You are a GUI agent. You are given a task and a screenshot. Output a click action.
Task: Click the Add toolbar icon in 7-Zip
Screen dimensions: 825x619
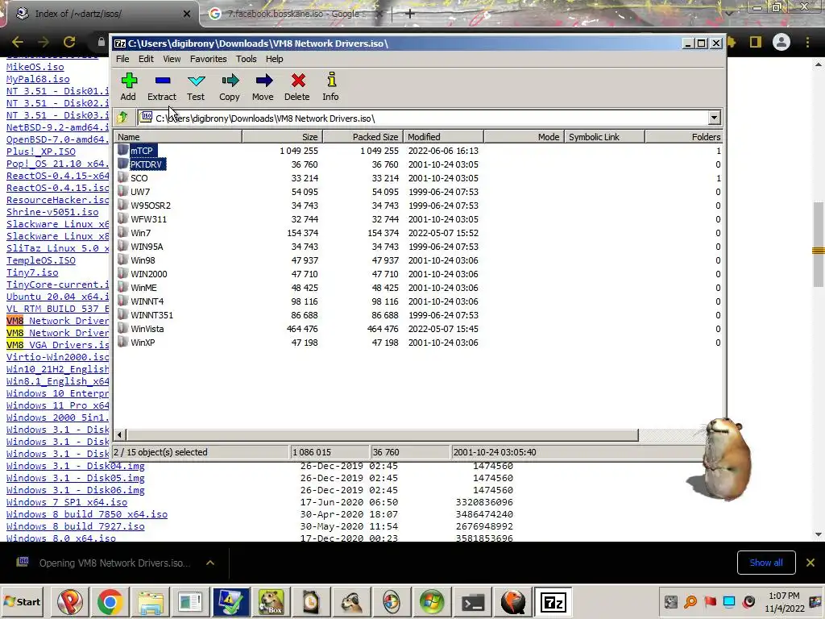coord(128,87)
